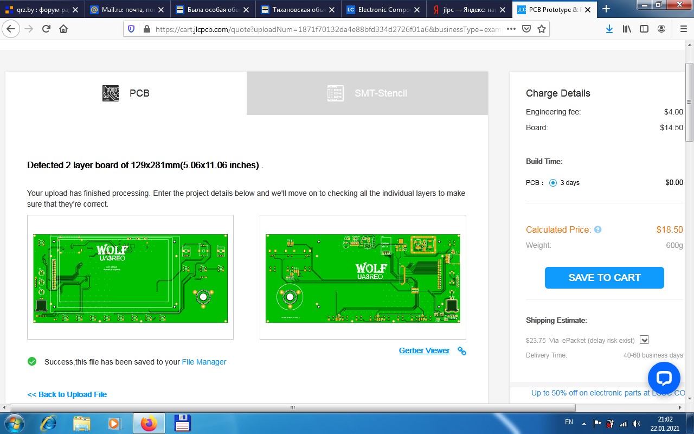Viewport: 694px width, 434px height.
Task: Show hidden system tray icons arrow
Action: tap(584, 423)
